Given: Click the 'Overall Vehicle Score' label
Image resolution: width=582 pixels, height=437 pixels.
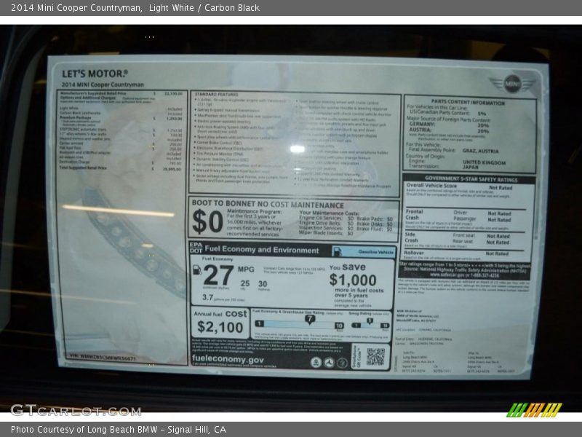Looking at the screenshot, I should [431, 186].
